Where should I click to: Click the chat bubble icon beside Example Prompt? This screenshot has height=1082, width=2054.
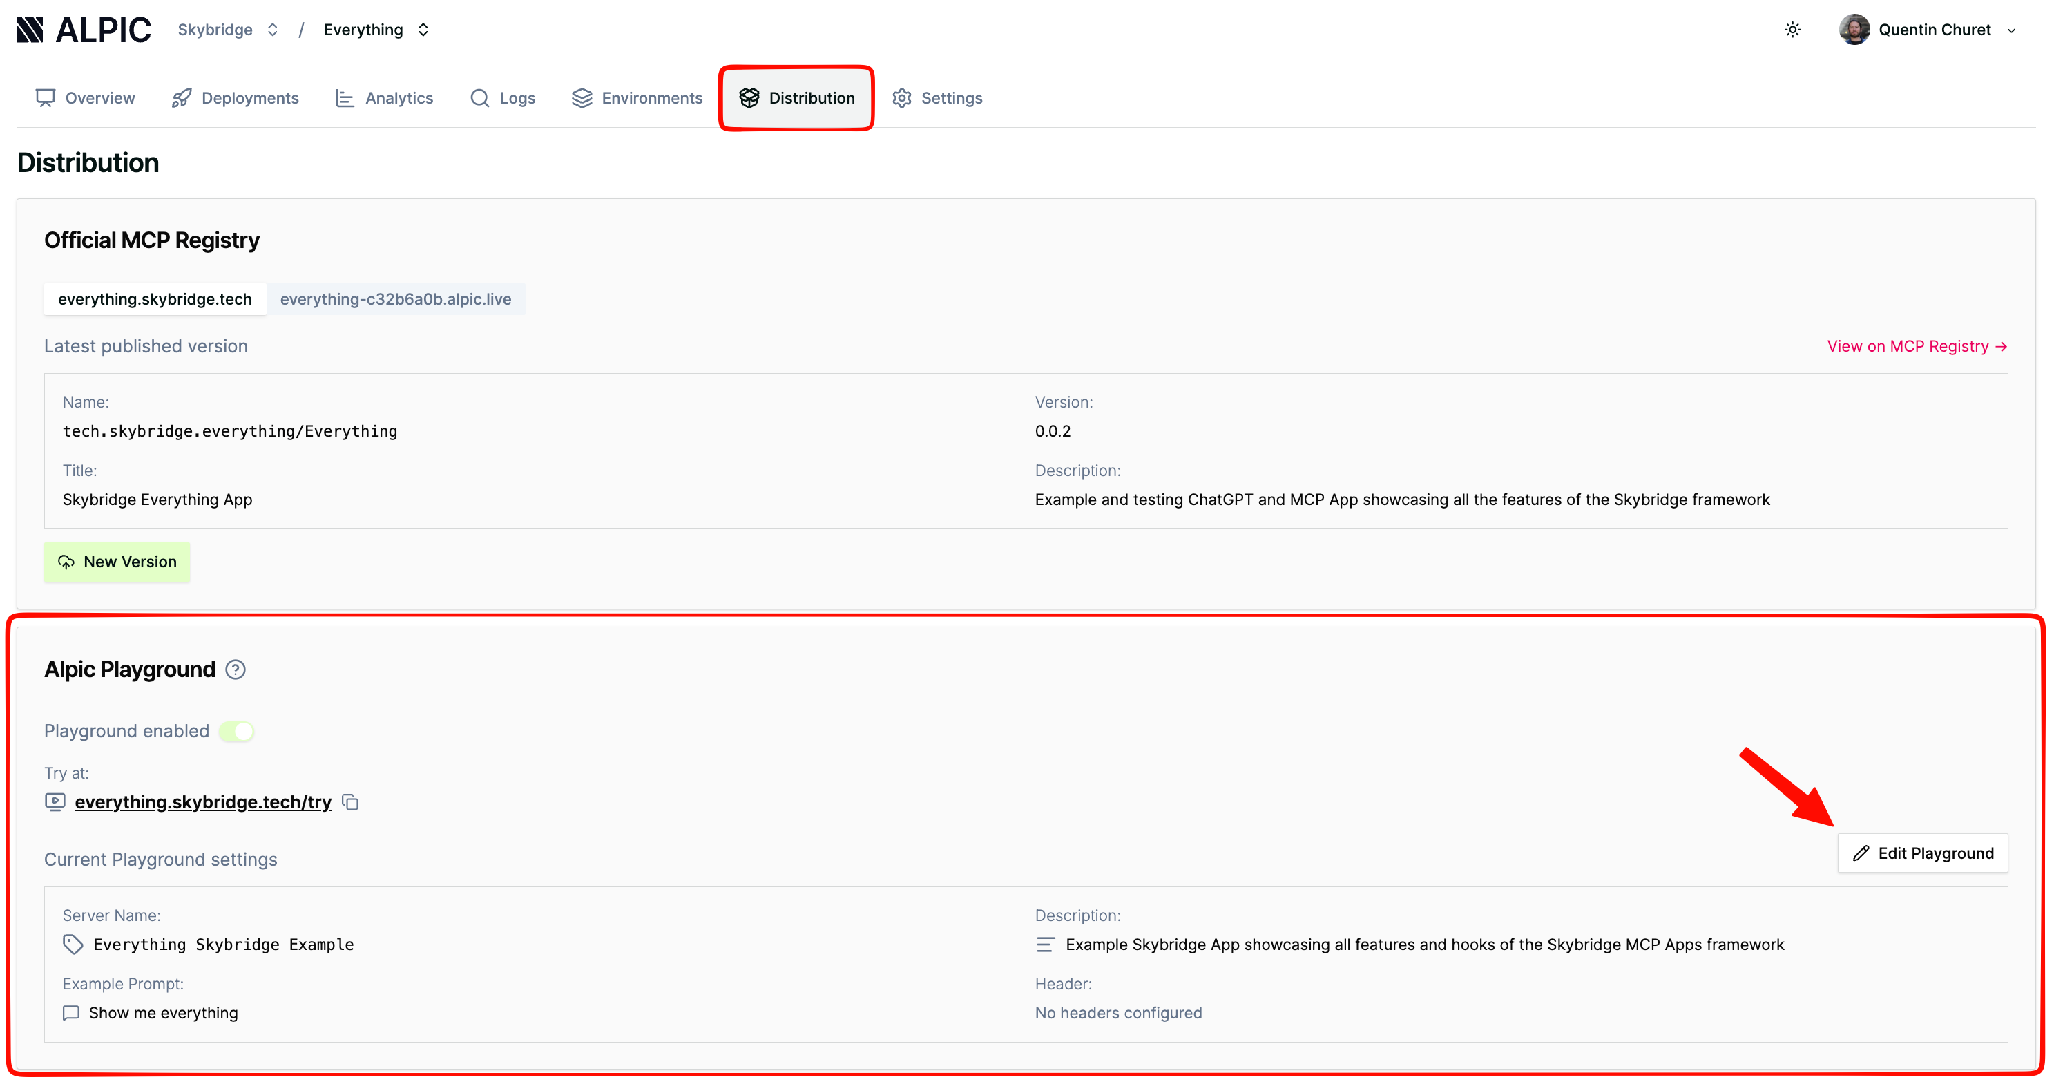tap(71, 1013)
